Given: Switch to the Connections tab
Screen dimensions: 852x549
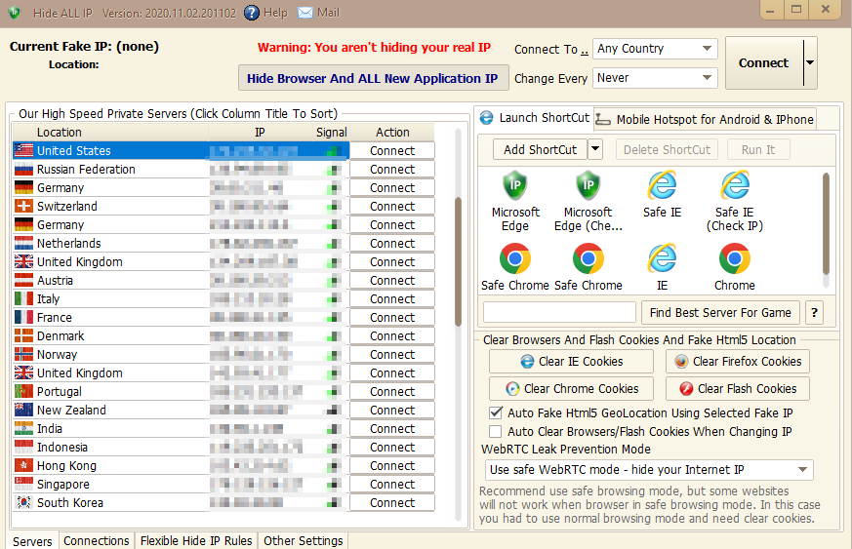Looking at the screenshot, I should [x=97, y=541].
